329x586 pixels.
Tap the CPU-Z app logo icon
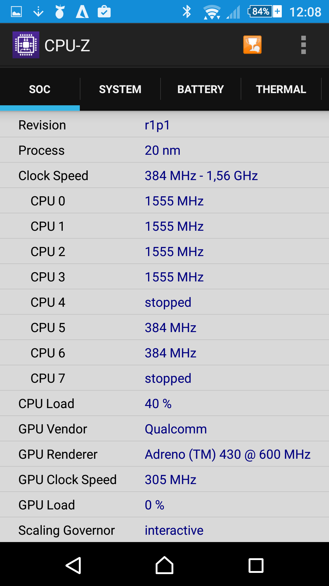pos(26,45)
